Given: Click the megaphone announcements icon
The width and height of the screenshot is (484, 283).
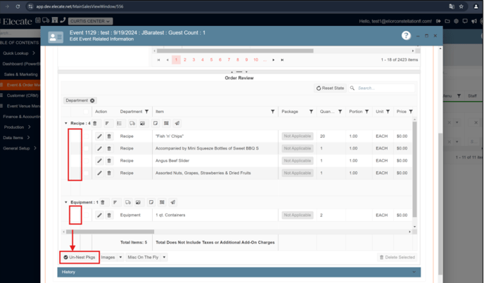Looking at the screenshot, I should point(474,21).
